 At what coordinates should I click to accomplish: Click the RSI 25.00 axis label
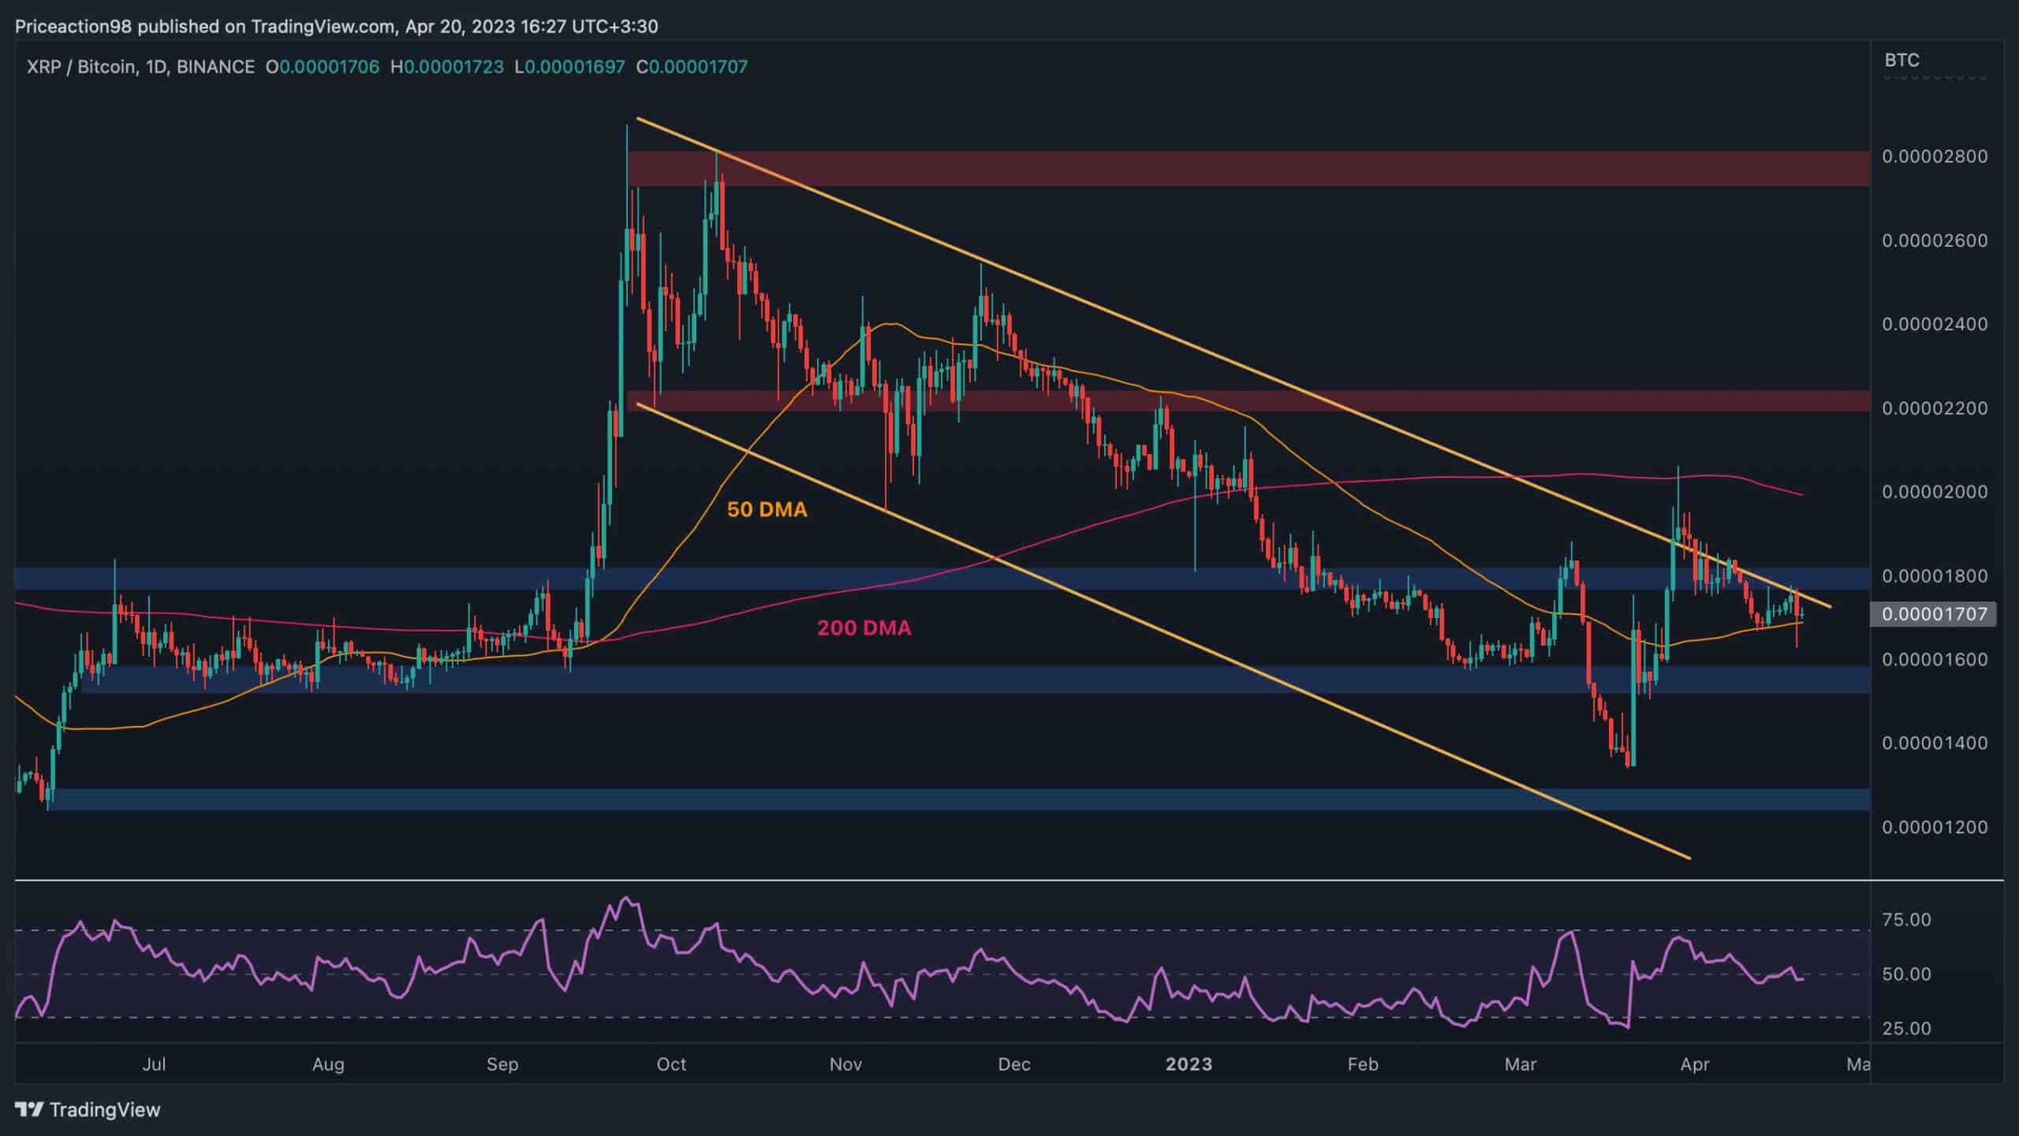[x=1906, y=1029]
